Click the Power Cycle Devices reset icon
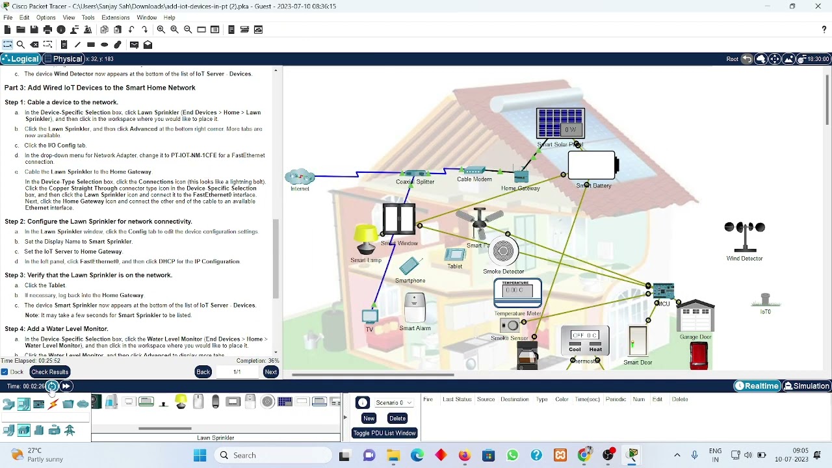The height and width of the screenshot is (468, 832). click(52, 386)
